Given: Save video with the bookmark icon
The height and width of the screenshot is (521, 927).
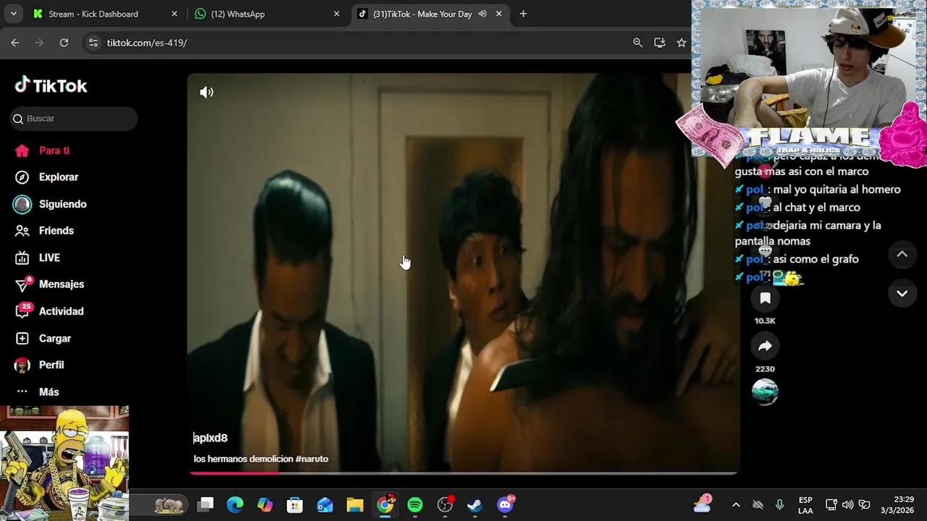Looking at the screenshot, I should tap(765, 298).
